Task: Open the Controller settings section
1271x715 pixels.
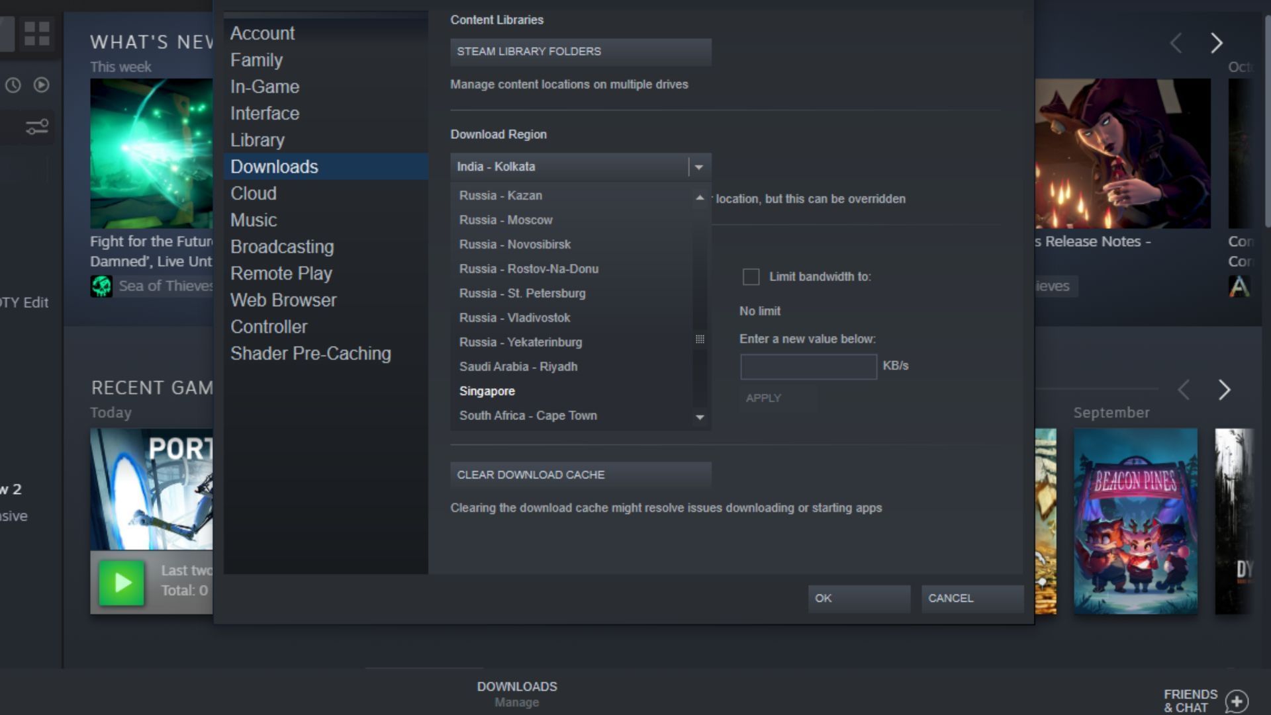Action: pyautogui.click(x=269, y=326)
